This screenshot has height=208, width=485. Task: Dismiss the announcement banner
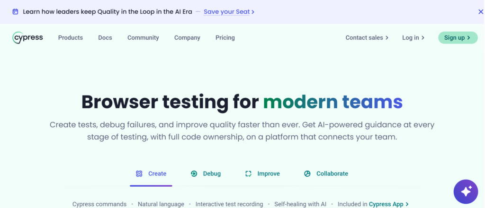click(x=480, y=12)
